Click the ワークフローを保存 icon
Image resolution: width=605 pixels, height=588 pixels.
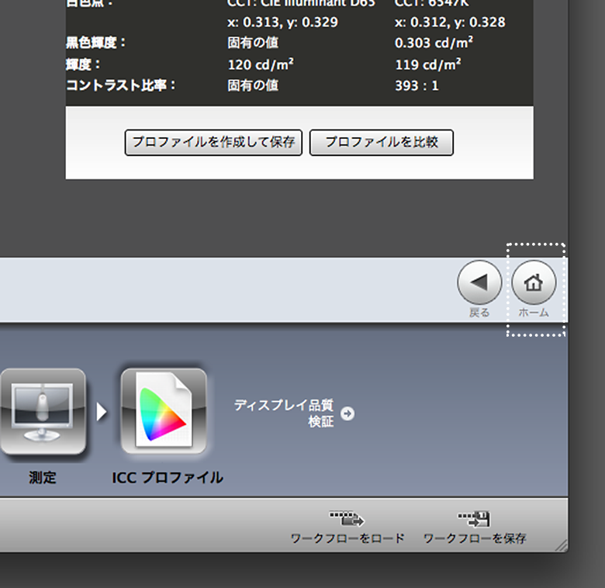[474, 520]
